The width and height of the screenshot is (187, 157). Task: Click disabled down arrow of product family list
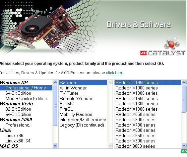110,145
